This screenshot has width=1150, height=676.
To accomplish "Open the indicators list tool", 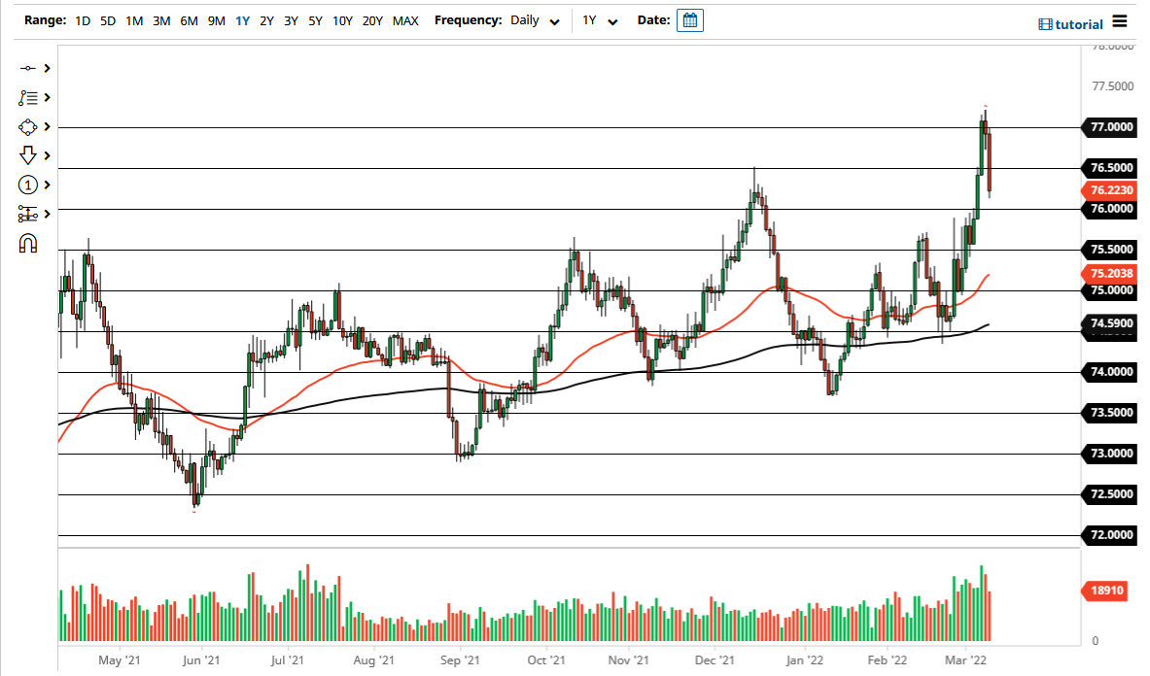I will [x=27, y=97].
